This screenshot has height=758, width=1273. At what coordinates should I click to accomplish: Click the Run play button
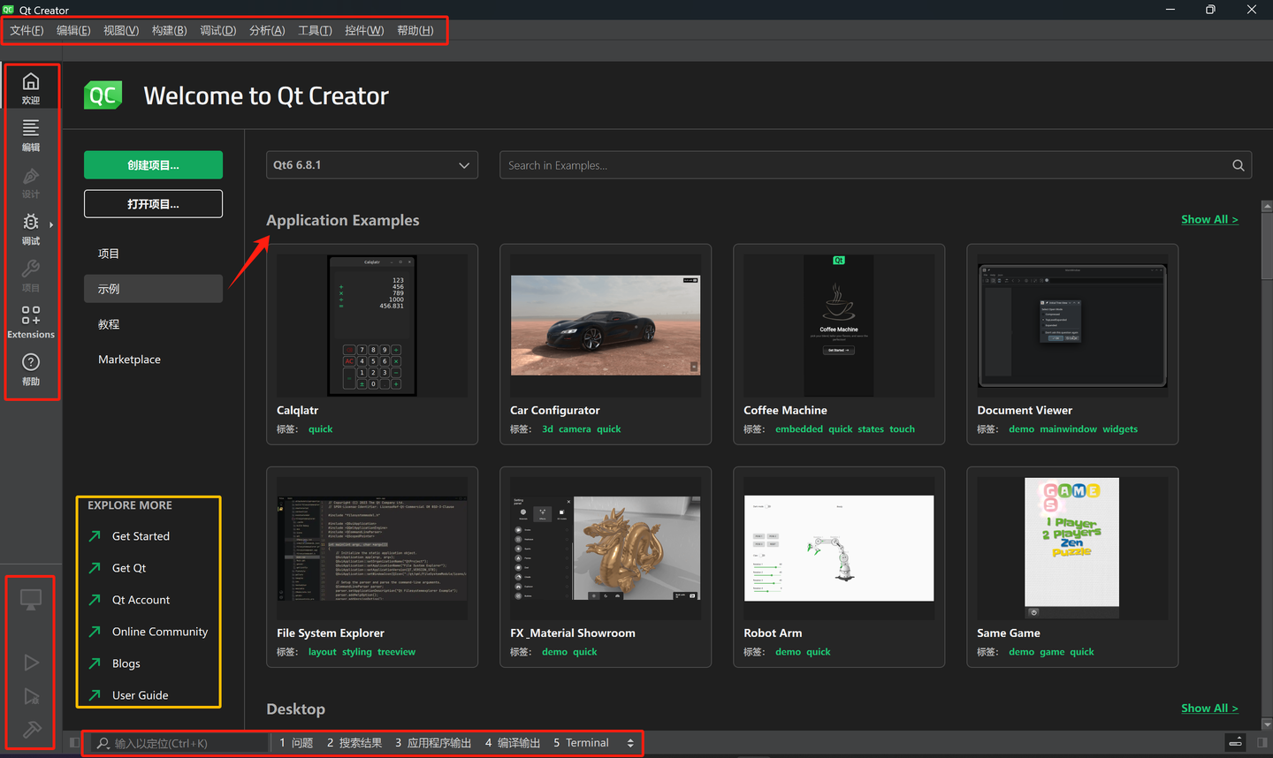(31, 663)
